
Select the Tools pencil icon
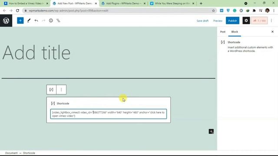(29, 21)
